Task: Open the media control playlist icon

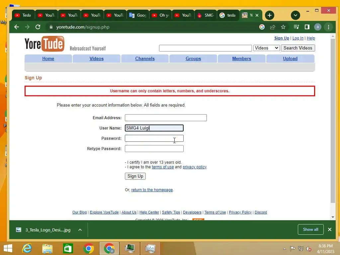Action: 296,27
